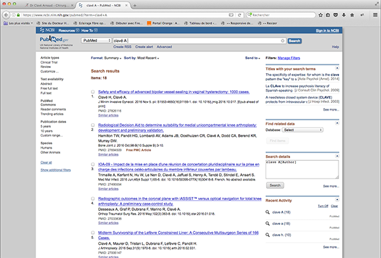
Task: Open the Advanced search link
Action: click(x=164, y=46)
